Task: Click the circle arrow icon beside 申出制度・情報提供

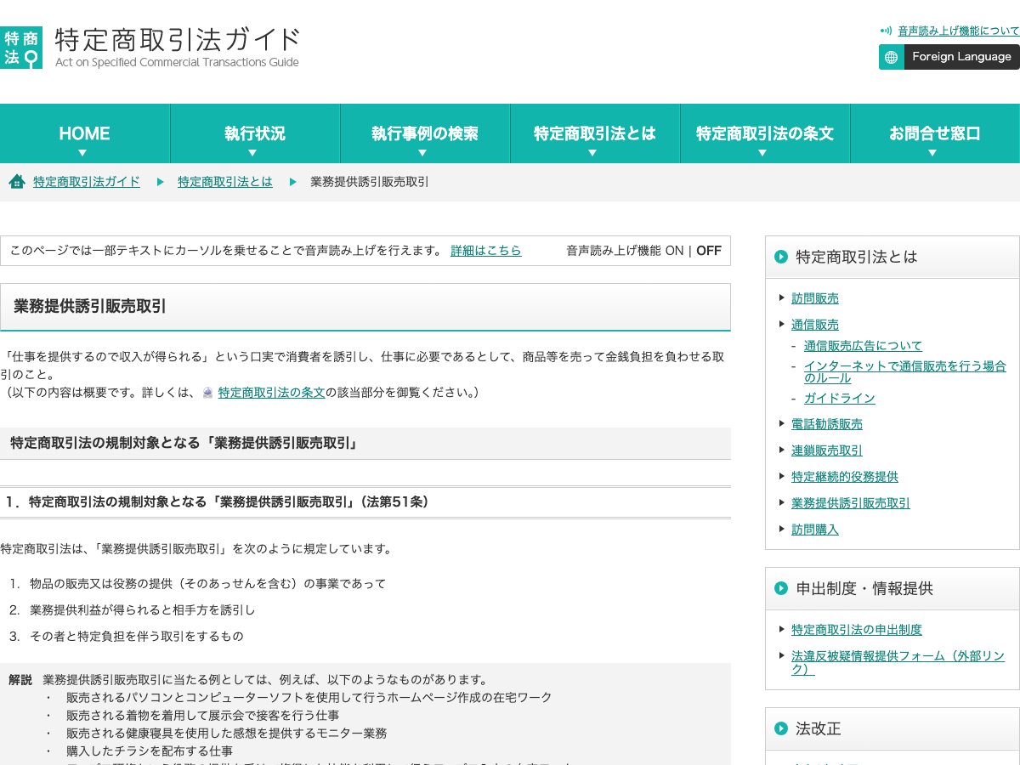Action: (x=781, y=588)
